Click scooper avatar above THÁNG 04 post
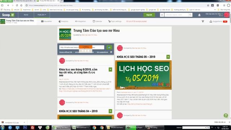The height and width of the screenshot is (130, 231). click(62, 103)
